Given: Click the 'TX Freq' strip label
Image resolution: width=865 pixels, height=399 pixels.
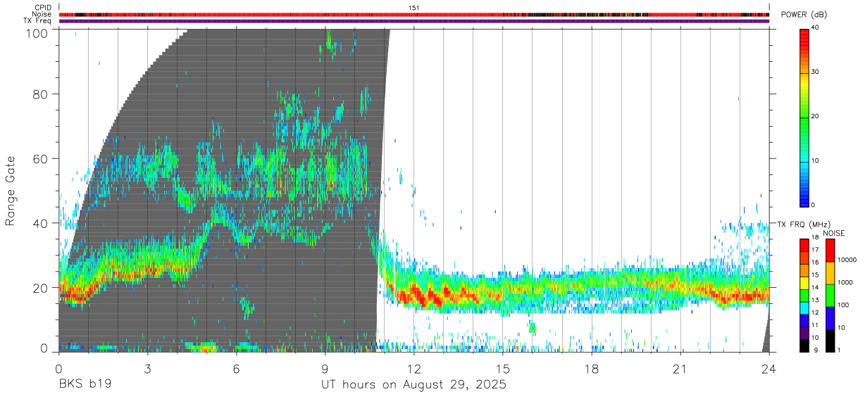Looking at the screenshot, I should click(38, 21).
